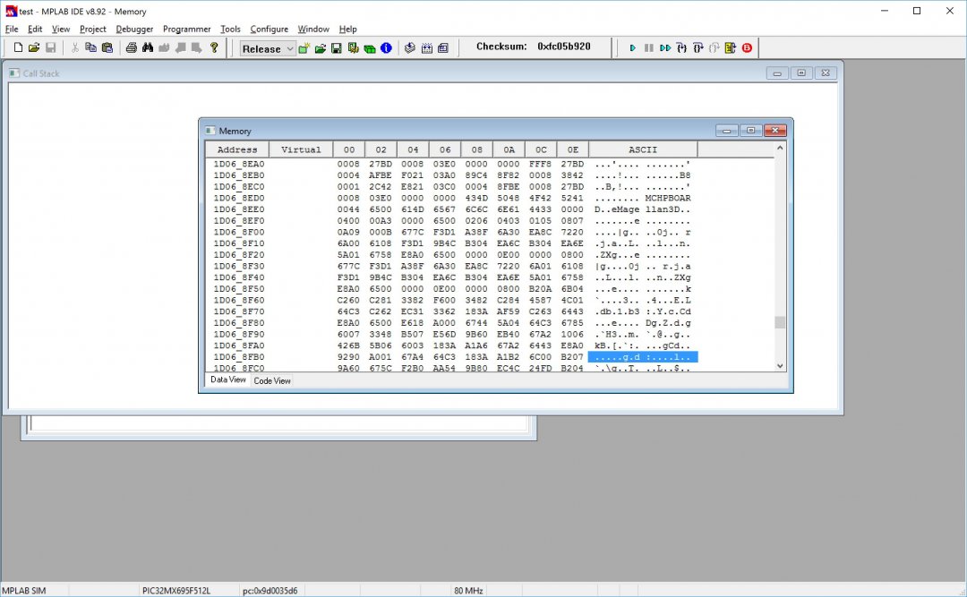Click the Print icon in toolbar
Image resolution: width=967 pixels, height=597 pixels.
coord(131,47)
